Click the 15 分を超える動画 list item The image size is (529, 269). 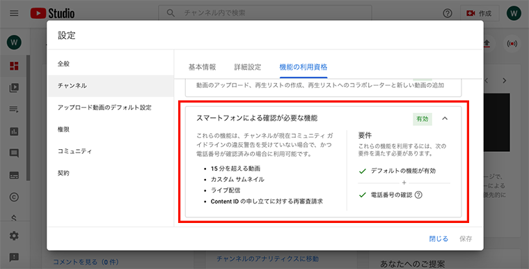[235, 169]
